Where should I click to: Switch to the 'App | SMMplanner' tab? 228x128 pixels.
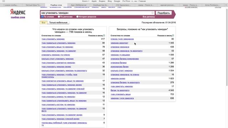(78, 5)
